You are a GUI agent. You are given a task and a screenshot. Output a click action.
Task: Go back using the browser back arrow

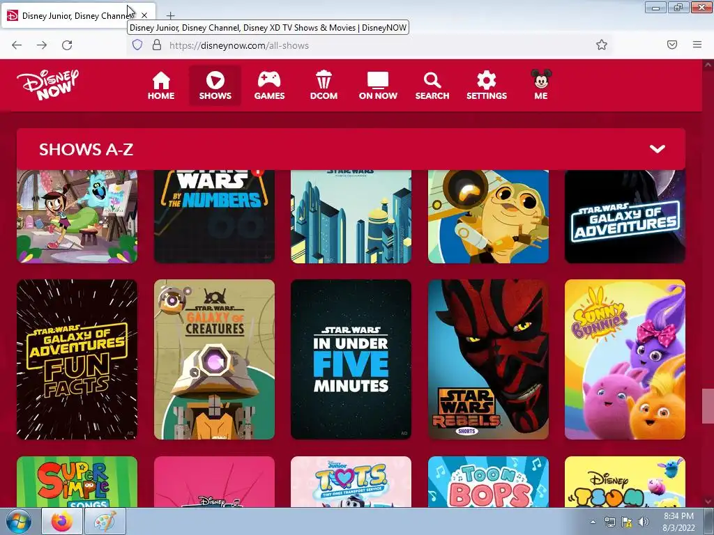(17, 45)
